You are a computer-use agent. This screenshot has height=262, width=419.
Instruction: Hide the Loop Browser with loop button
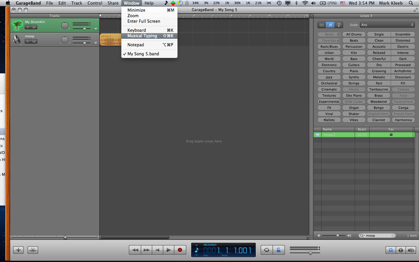tap(391, 250)
